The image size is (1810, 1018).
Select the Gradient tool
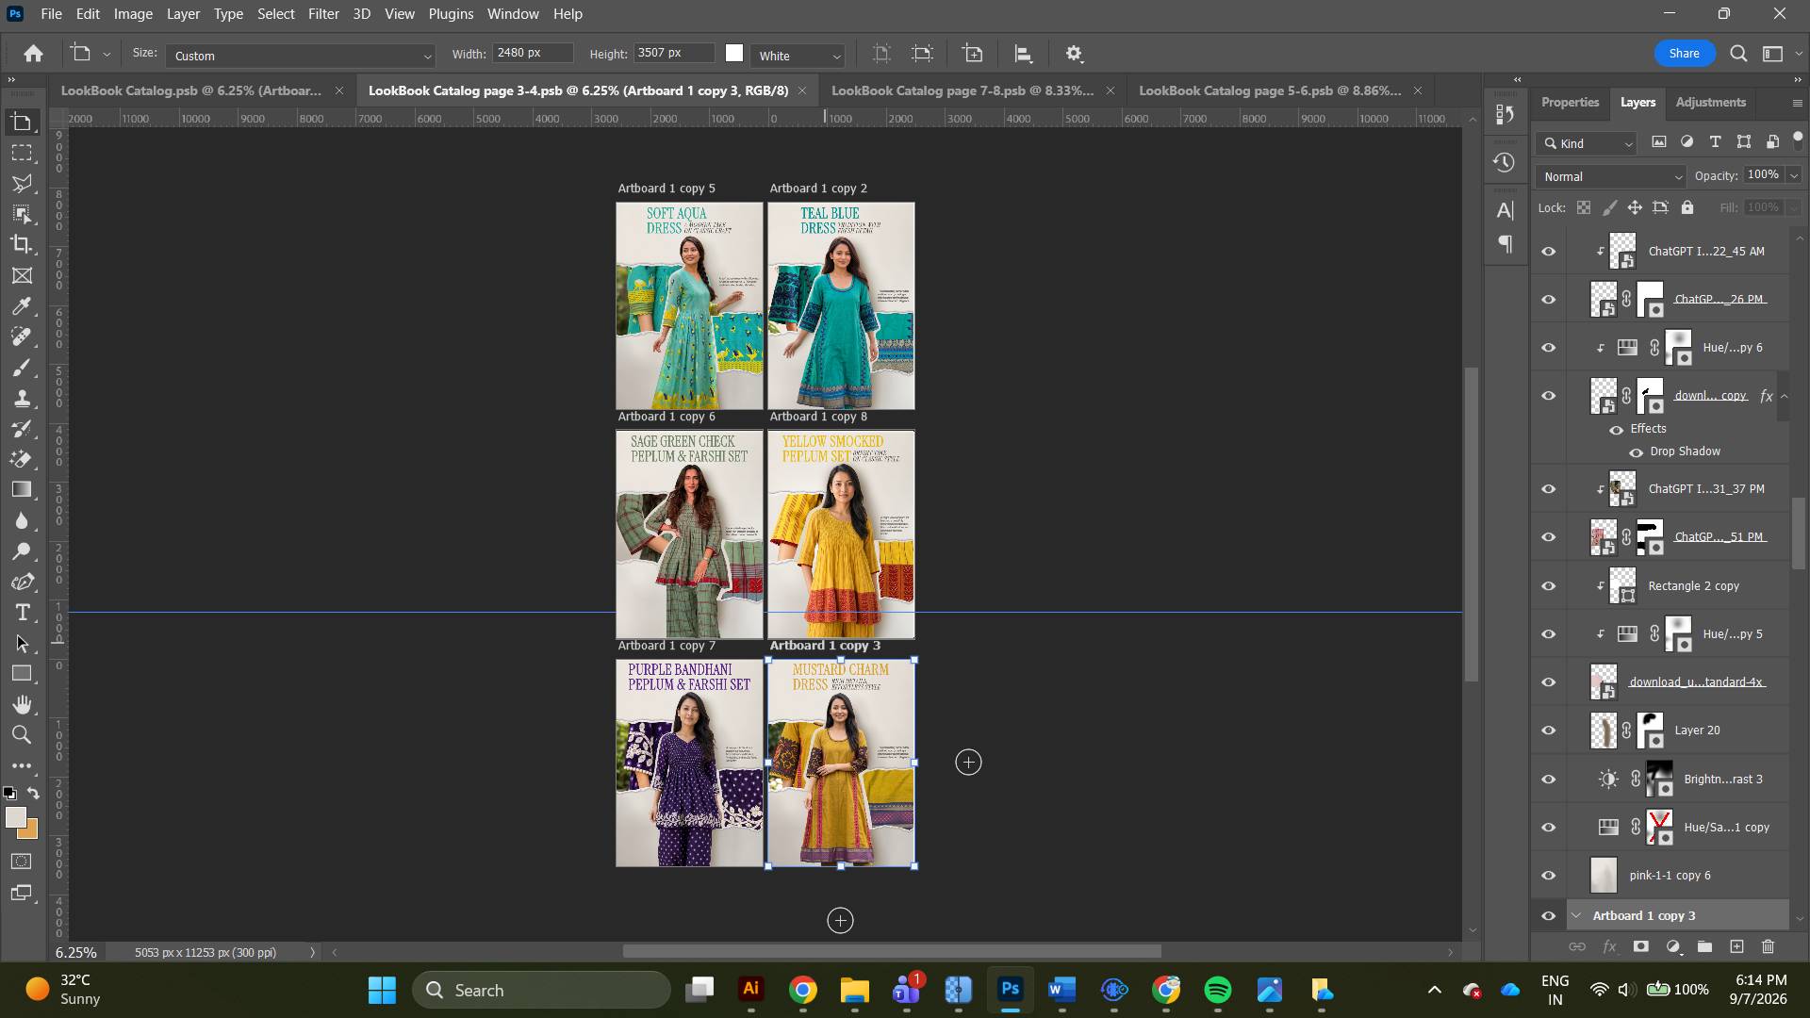pos(22,489)
